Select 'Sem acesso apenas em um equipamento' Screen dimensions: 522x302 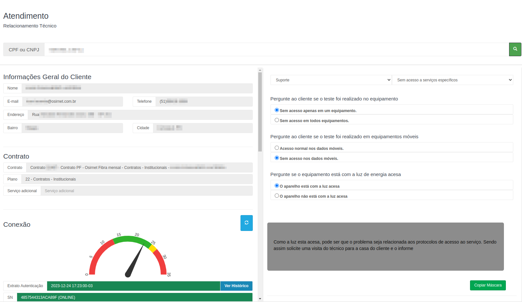pos(277,110)
